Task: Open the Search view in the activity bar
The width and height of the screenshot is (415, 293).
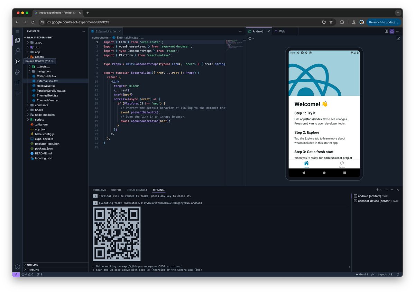Action: (17, 51)
